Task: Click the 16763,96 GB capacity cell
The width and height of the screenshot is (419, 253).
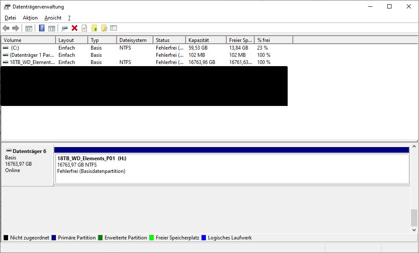Action: [x=202, y=62]
